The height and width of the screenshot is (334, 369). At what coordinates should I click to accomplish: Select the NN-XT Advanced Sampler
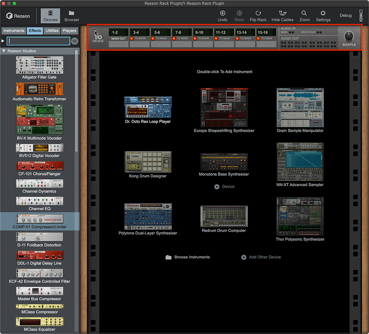[x=300, y=162]
